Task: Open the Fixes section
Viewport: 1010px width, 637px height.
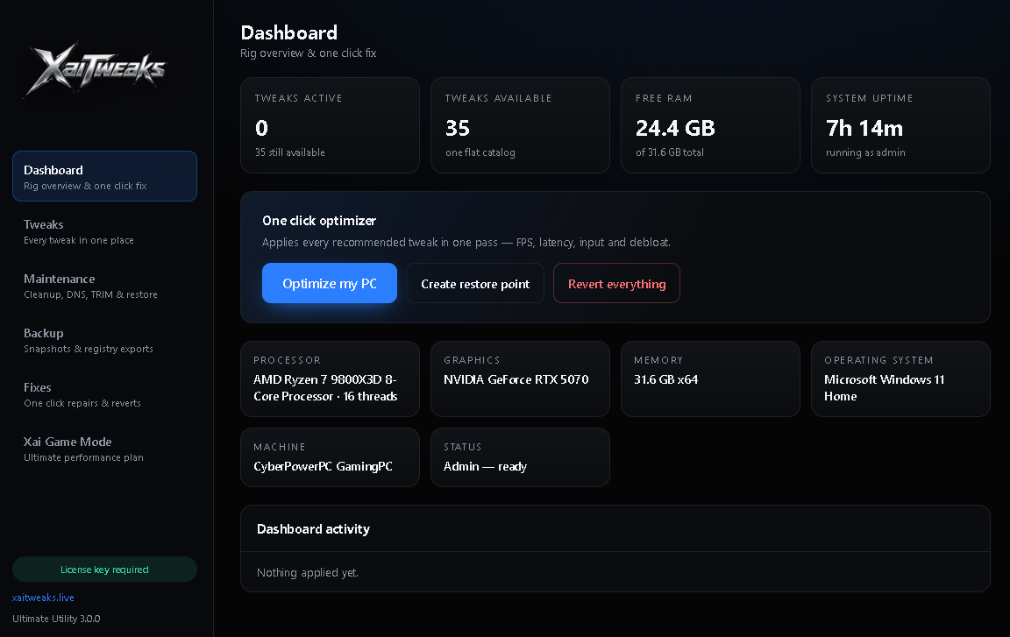Action: (x=104, y=394)
